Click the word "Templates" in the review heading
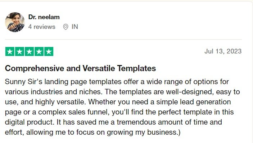This screenshot has height=143, width=253. (136, 68)
